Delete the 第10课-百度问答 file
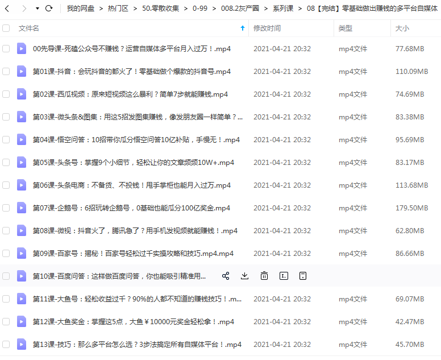 [x=264, y=276]
